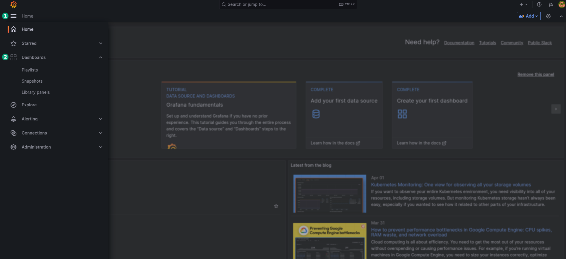Select Snapshots in sidebar
Image resolution: width=566 pixels, height=259 pixels.
[x=32, y=81]
